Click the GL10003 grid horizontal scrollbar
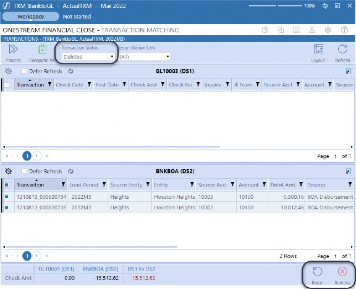Viewport: 356px width, 289px height. click(113, 147)
